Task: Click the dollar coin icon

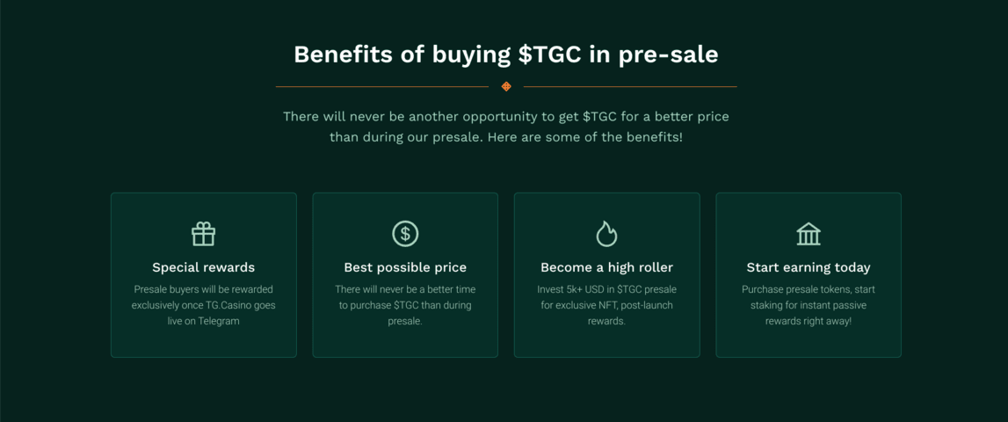Action: click(405, 234)
